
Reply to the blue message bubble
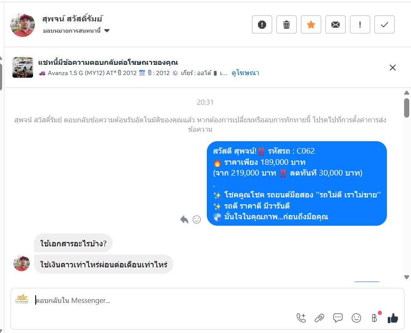pos(184,219)
